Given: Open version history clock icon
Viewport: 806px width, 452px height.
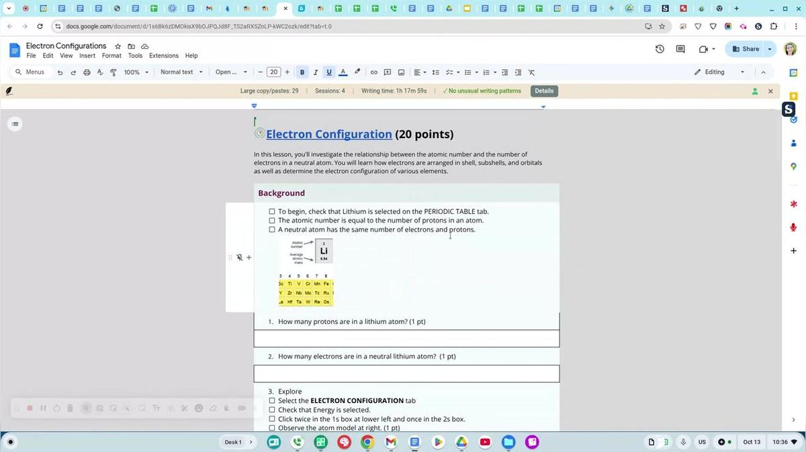Looking at the screenshot, I should click(660, 49).
